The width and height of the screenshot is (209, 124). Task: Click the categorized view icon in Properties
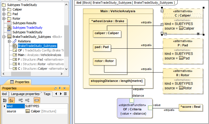pyautogui.click(x=5, y=100)
